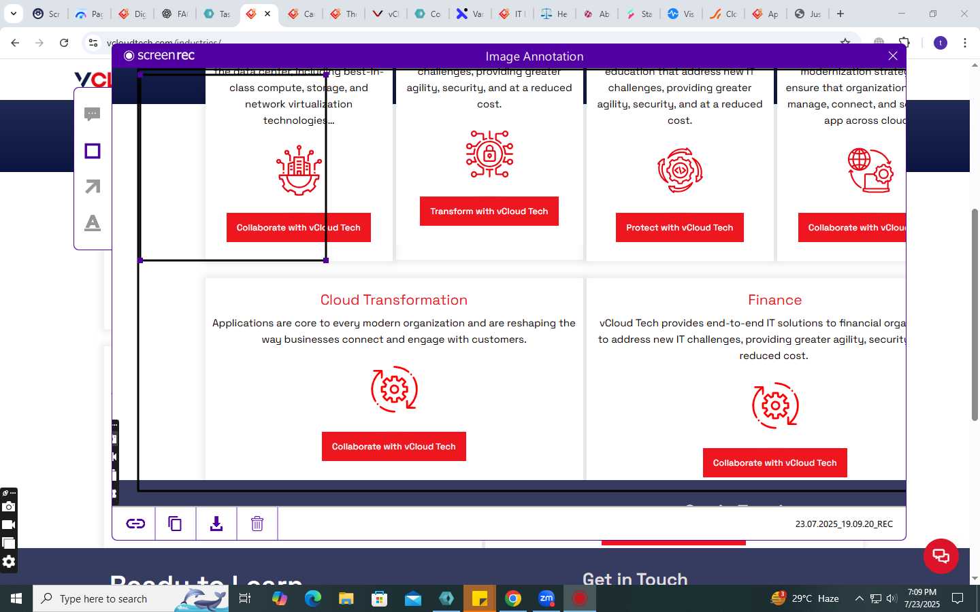Reload the current page

[64, 43]
